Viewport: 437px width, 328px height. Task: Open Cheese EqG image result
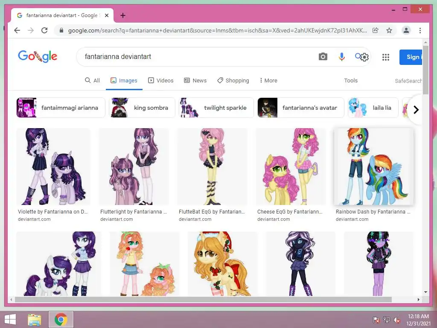291,167
